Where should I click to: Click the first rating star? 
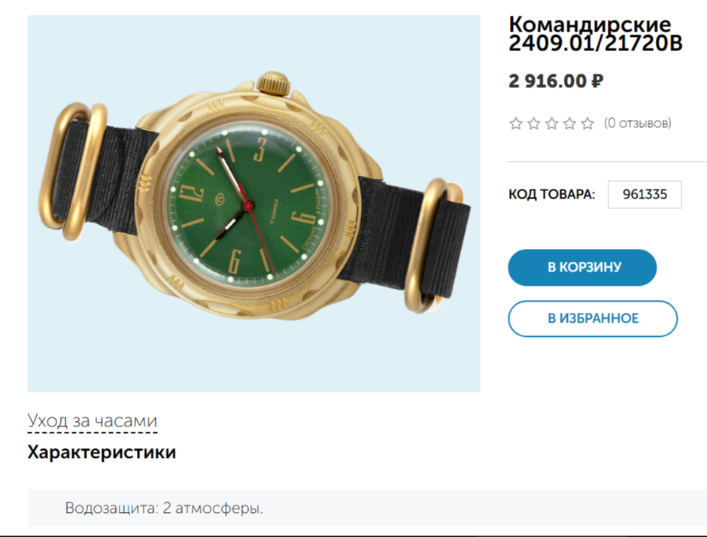516,123
